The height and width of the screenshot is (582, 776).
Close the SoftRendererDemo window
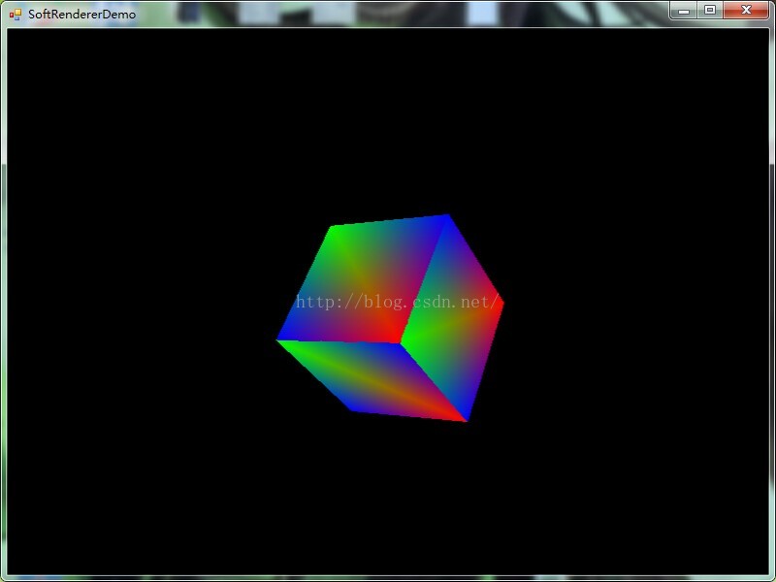click(x=746, y=11)
